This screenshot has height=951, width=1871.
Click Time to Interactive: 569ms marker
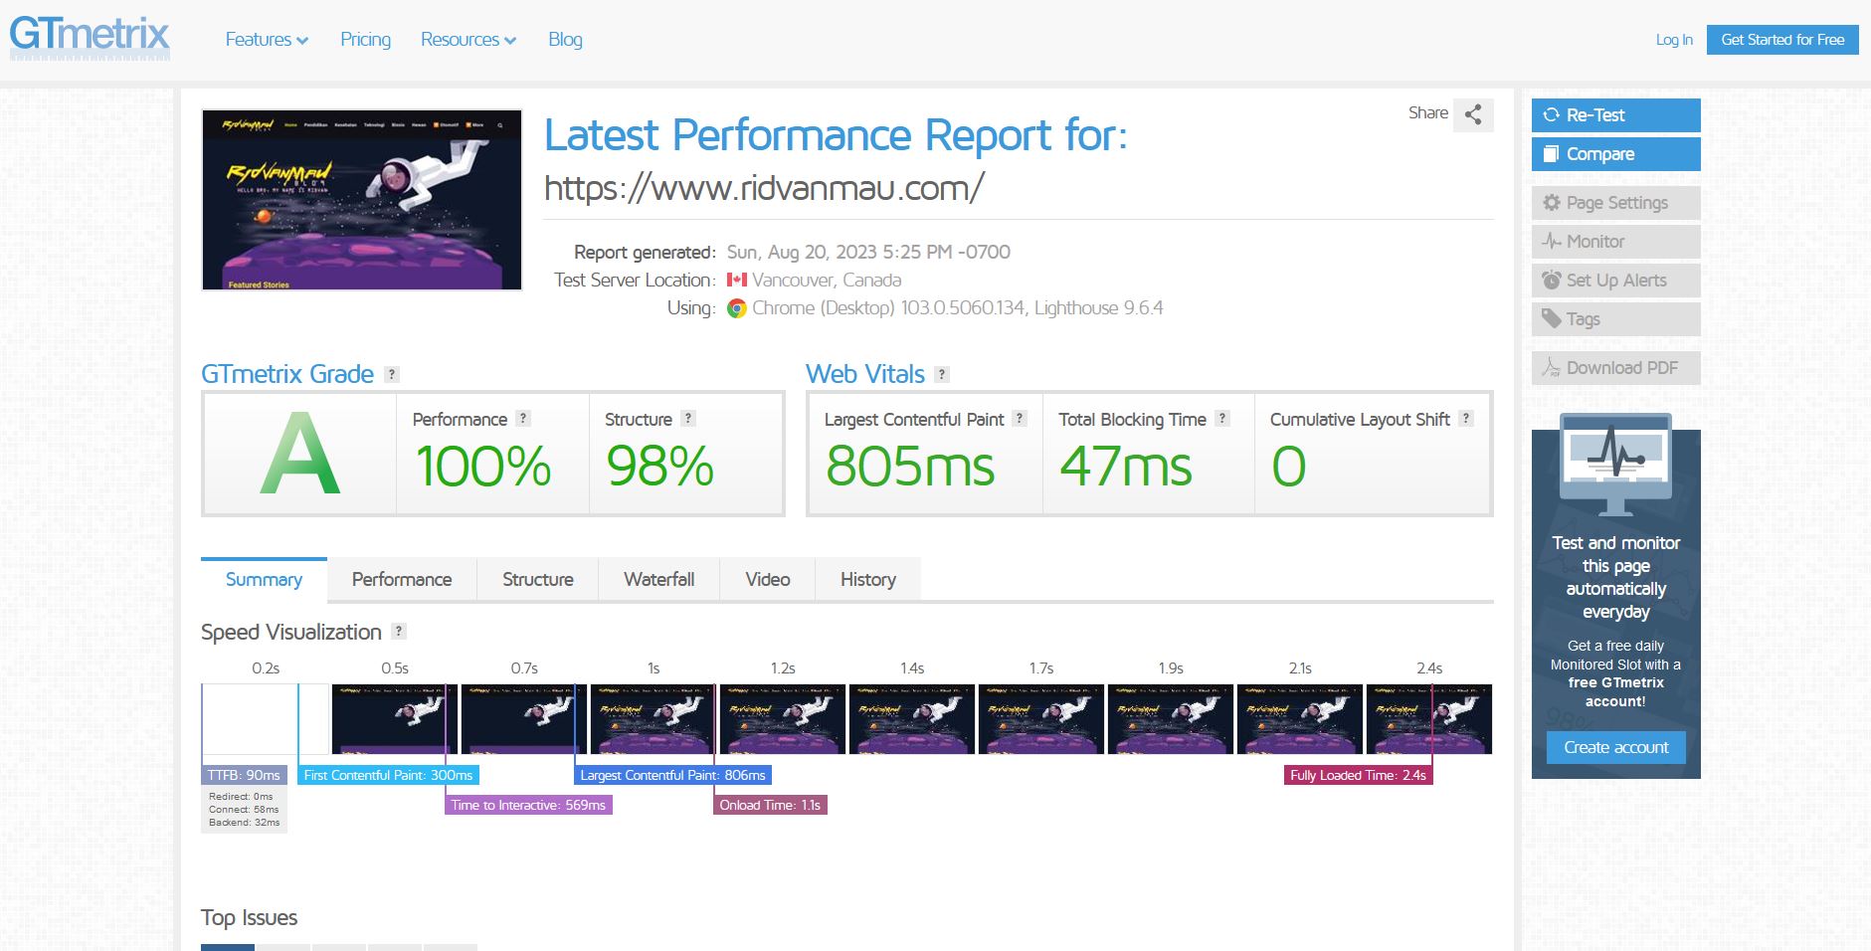click(x=528, y=805)
